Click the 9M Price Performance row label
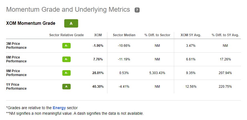This screenshot has height=120, width=247. 16,73
